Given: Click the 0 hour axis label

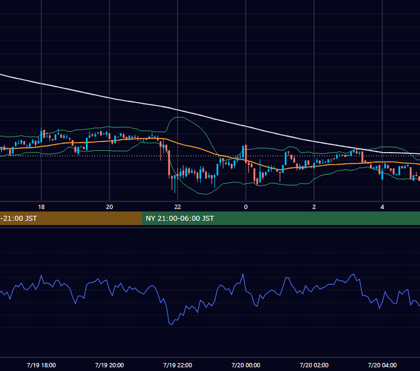Looking at the screenshot, I should click(246, 207).
